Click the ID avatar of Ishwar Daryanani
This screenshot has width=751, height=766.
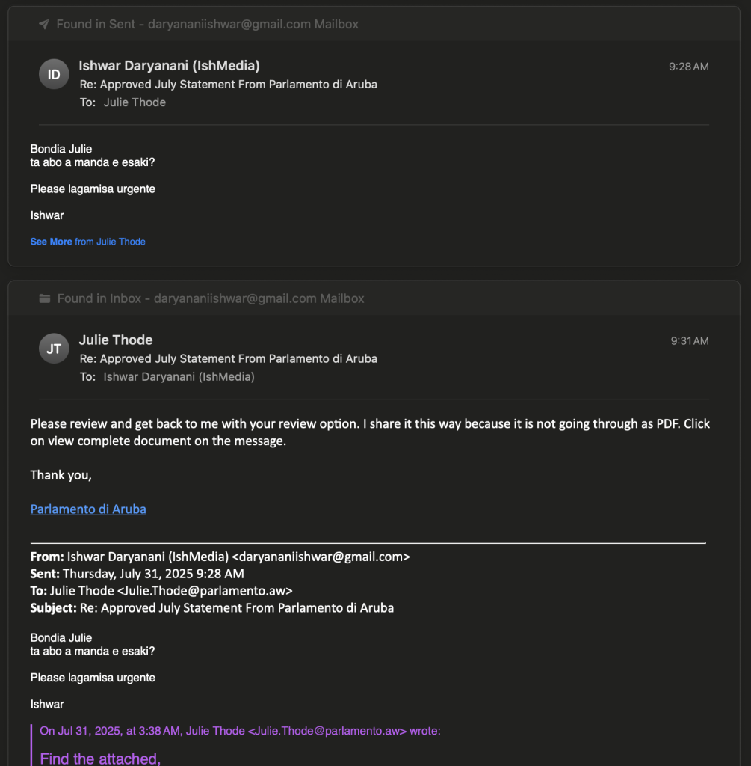click(x=54, y=74)
